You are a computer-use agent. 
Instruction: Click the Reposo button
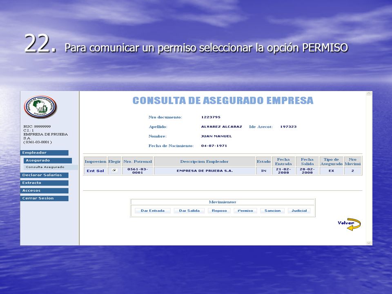point(219,211)
